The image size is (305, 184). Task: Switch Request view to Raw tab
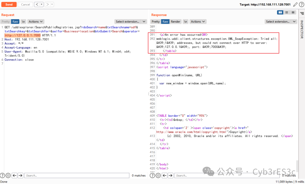15,21
